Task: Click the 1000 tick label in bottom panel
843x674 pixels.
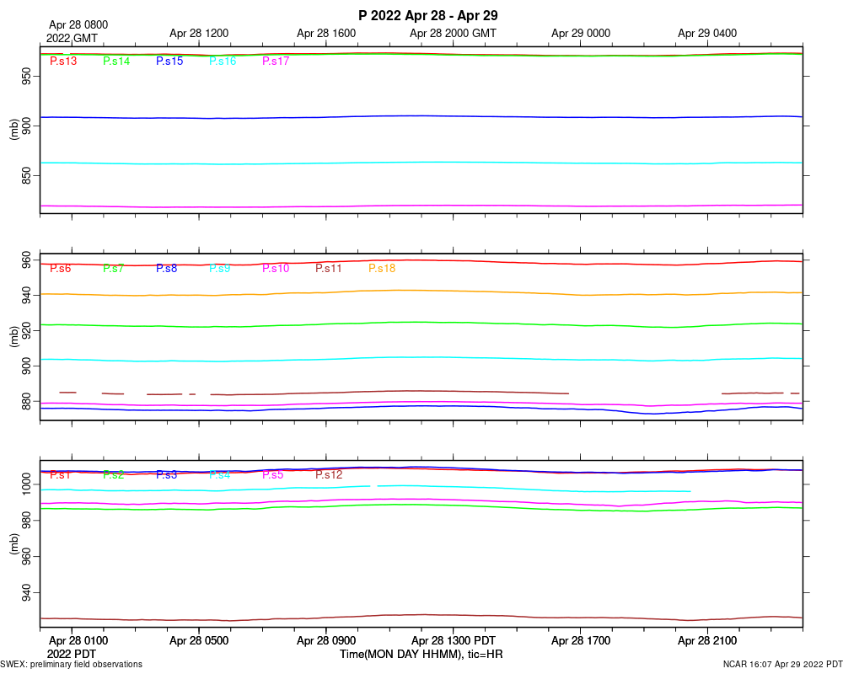Action: 26,484
